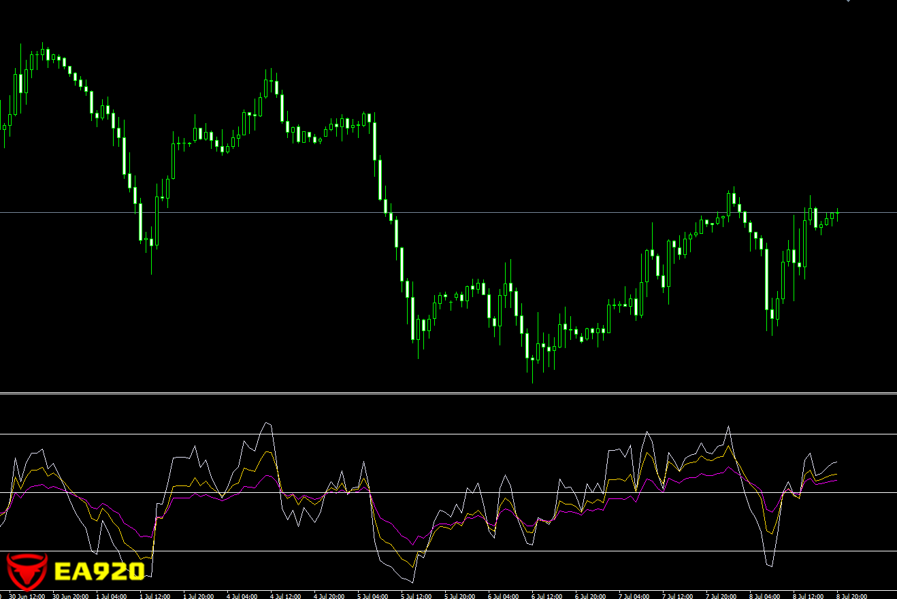Click the 1 Jul 20:00 time label
The width and height of the screenshot is (897, 599).
point(199,596)
